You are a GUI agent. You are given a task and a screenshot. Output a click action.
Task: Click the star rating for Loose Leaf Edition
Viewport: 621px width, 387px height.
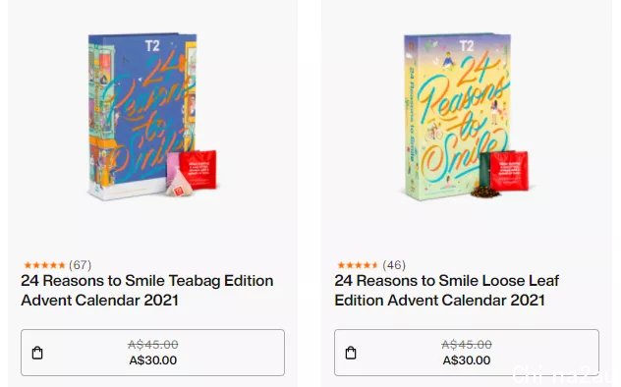pyautogui.click(x=358, y=265)
